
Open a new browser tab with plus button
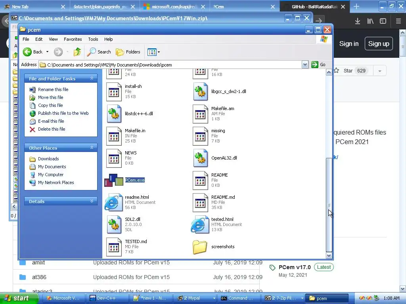click(x=356, y=6)
